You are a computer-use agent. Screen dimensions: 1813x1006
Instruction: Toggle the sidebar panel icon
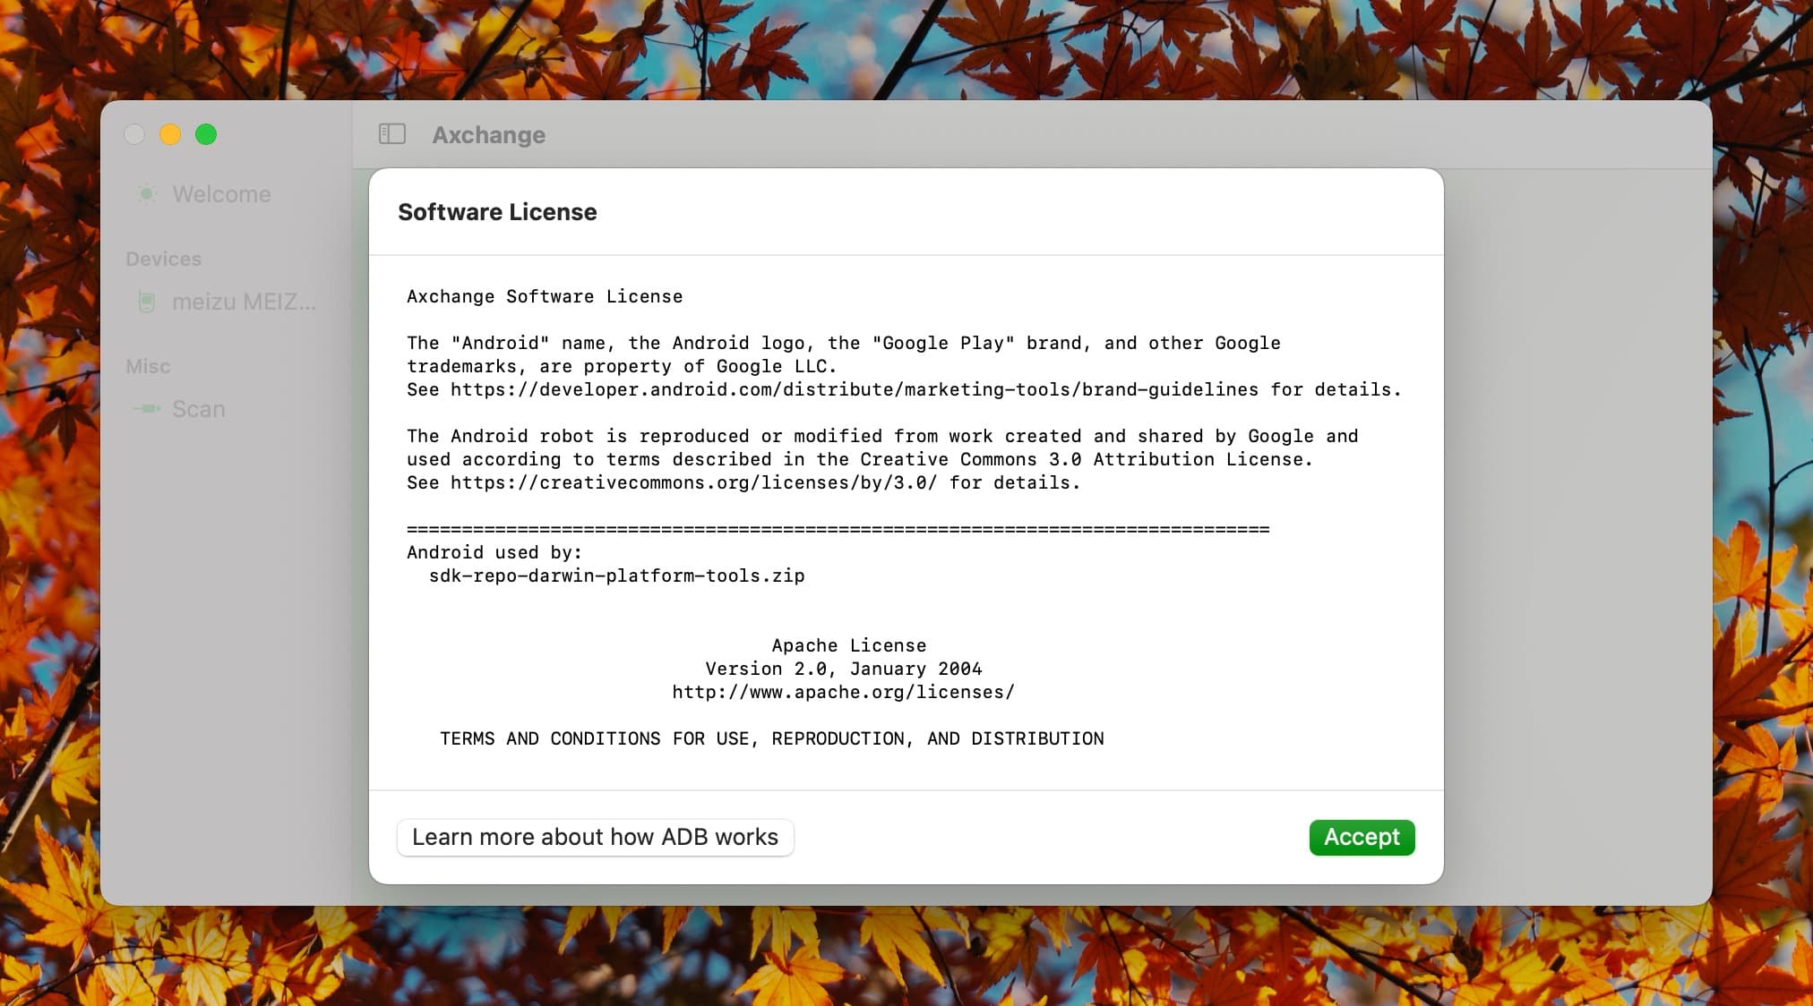(392, 134)
